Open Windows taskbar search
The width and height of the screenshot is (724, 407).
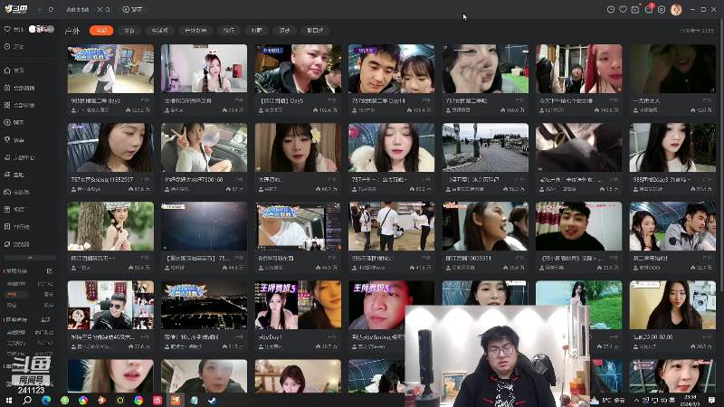(x=27, y=400)
